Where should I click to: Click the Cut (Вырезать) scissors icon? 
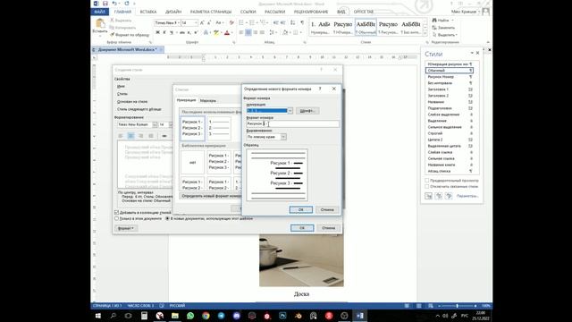tap(112, 21)
